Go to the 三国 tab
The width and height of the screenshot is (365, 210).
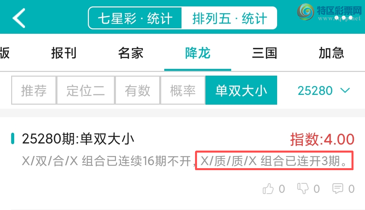point(265,53)
